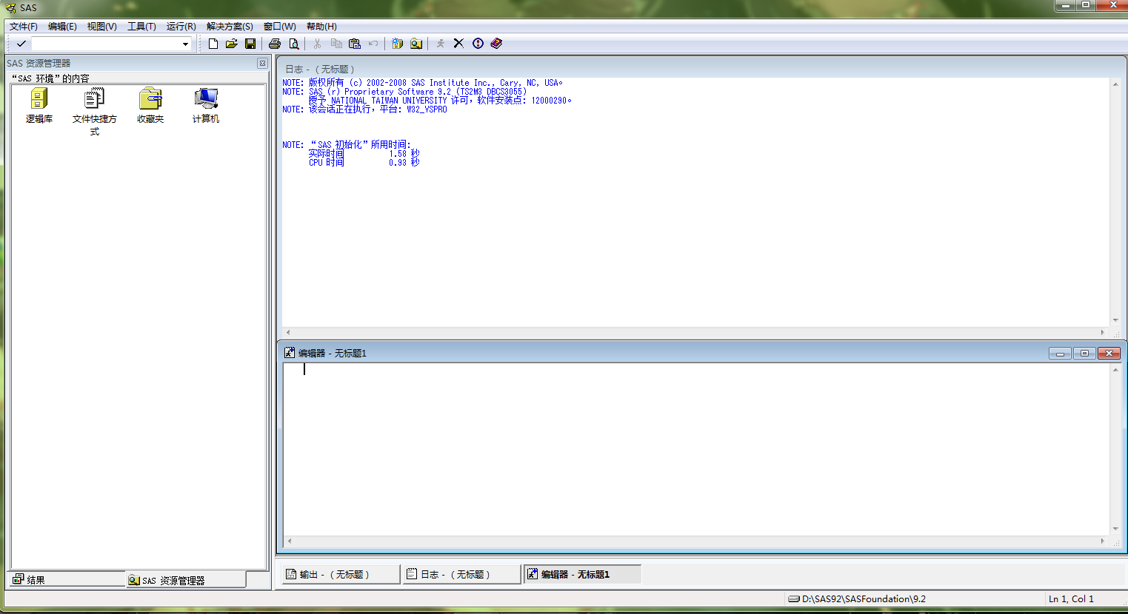Open the 窗口(W) menu
The image size is (1128, 614).
279,27
